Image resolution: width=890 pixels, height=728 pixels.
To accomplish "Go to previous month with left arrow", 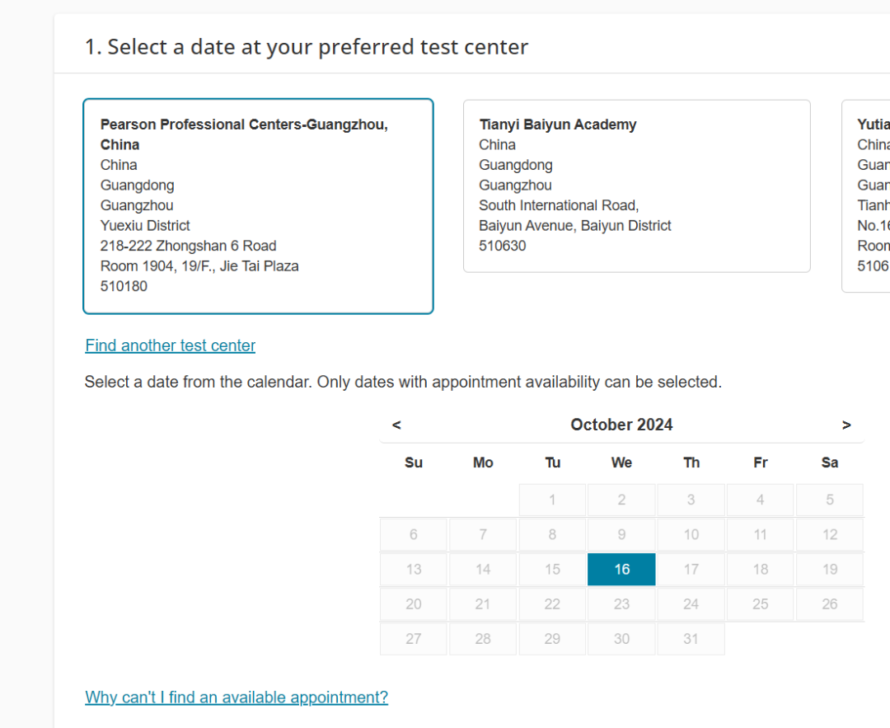I will click(396, 425).
